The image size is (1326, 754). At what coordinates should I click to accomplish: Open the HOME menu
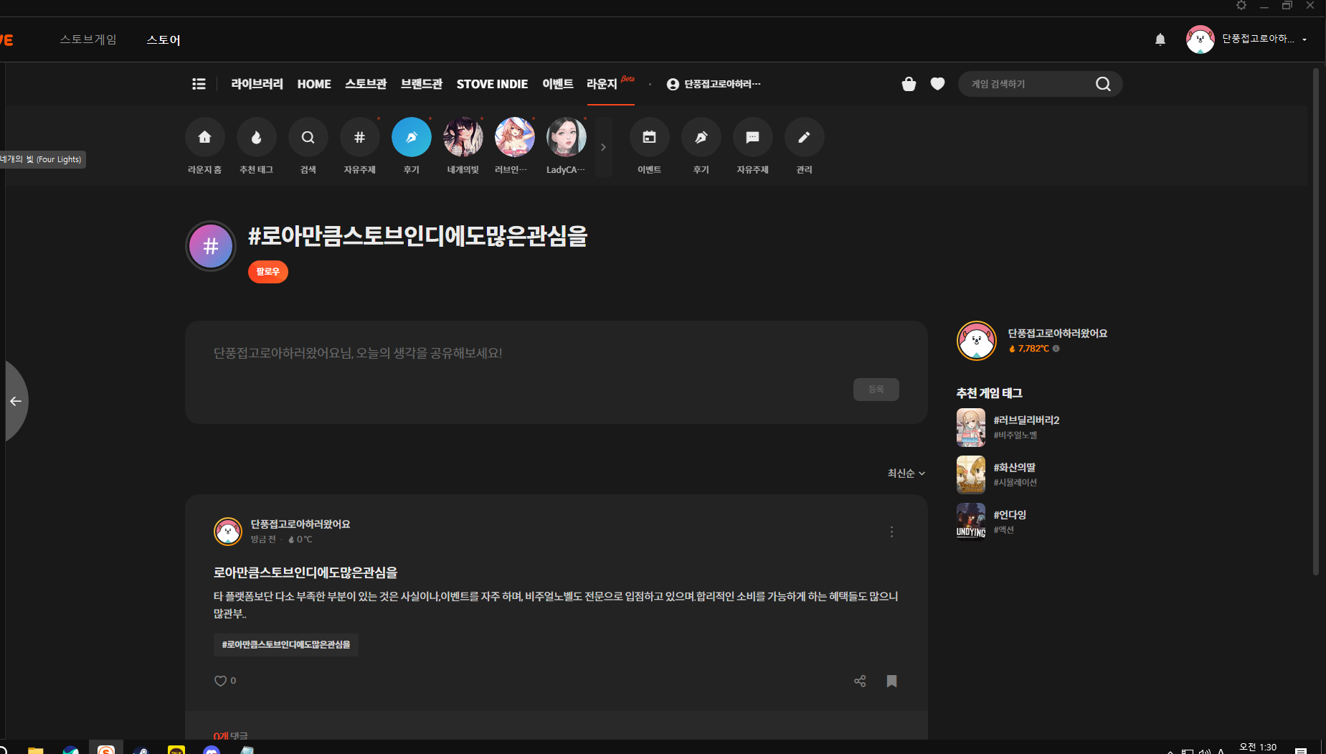click(314, 84)
